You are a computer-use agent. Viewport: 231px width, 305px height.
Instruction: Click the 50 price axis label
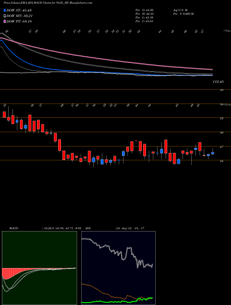point(222,133)
